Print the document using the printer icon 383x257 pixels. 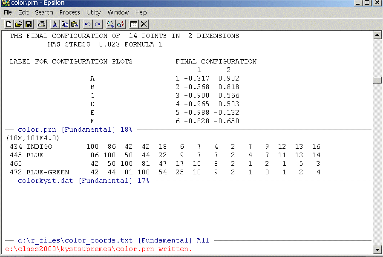(41, 24)
